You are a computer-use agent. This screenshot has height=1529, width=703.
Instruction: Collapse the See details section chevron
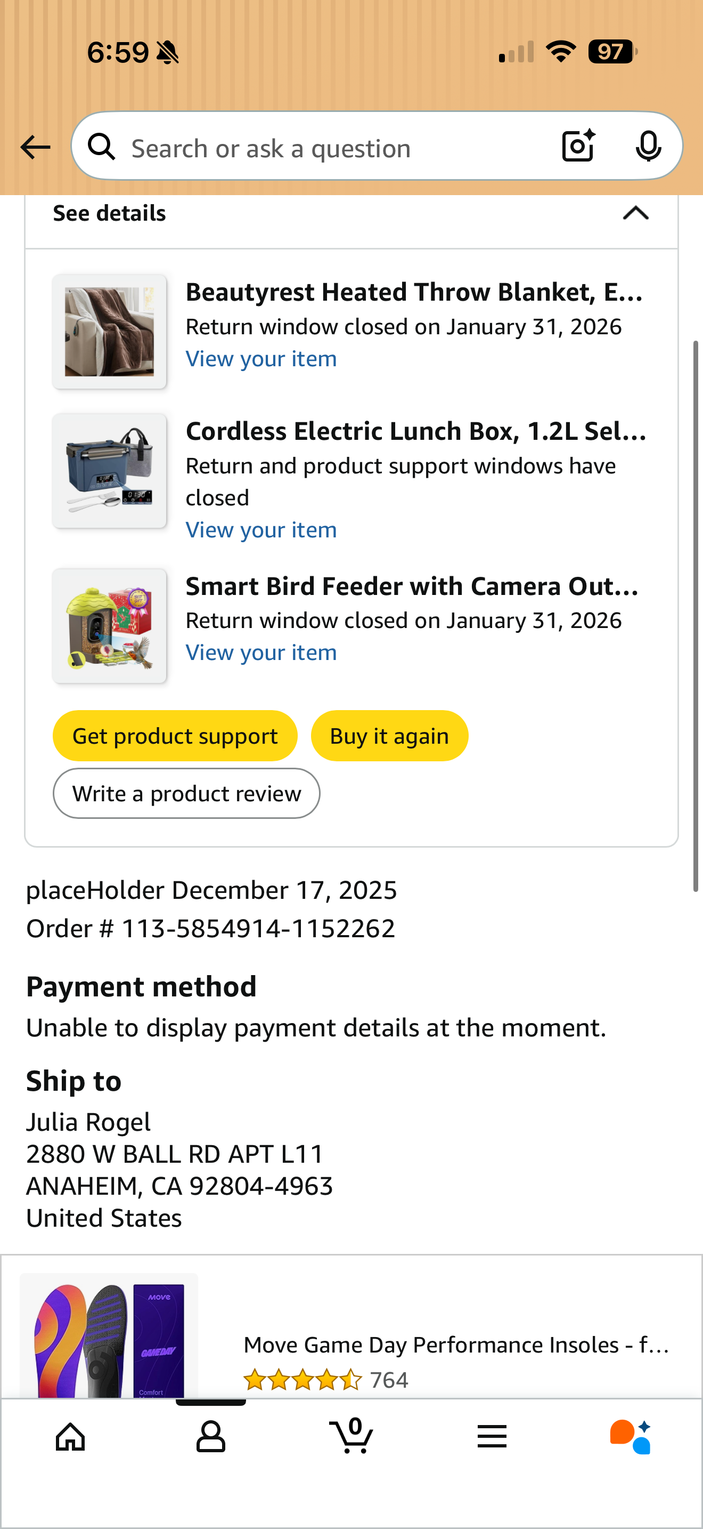click(636, 213)
